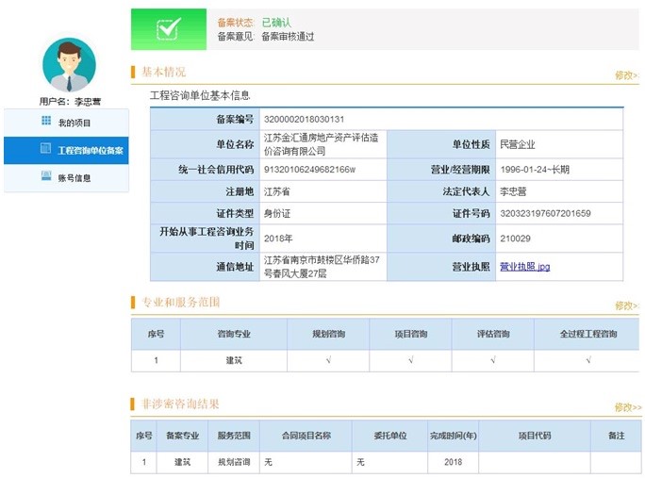Click the green checkmark status icon

click(x=167, y=29)
